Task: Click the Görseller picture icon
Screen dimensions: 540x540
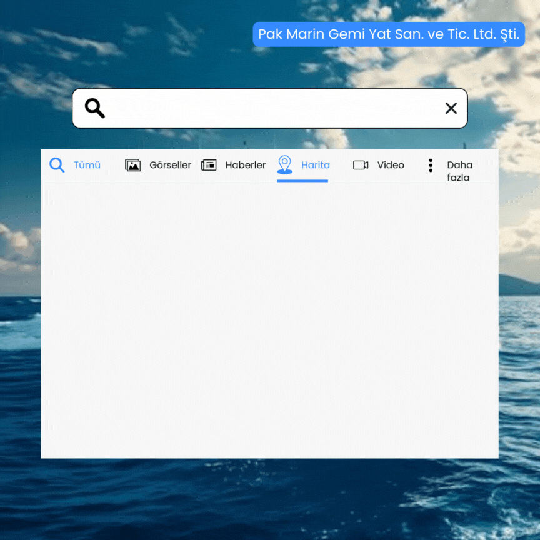Action: pyautogui.click(x=132, y=165)
